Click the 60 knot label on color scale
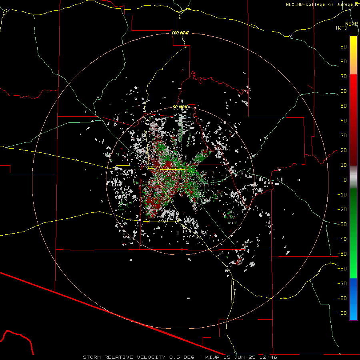 pos(344,91)
